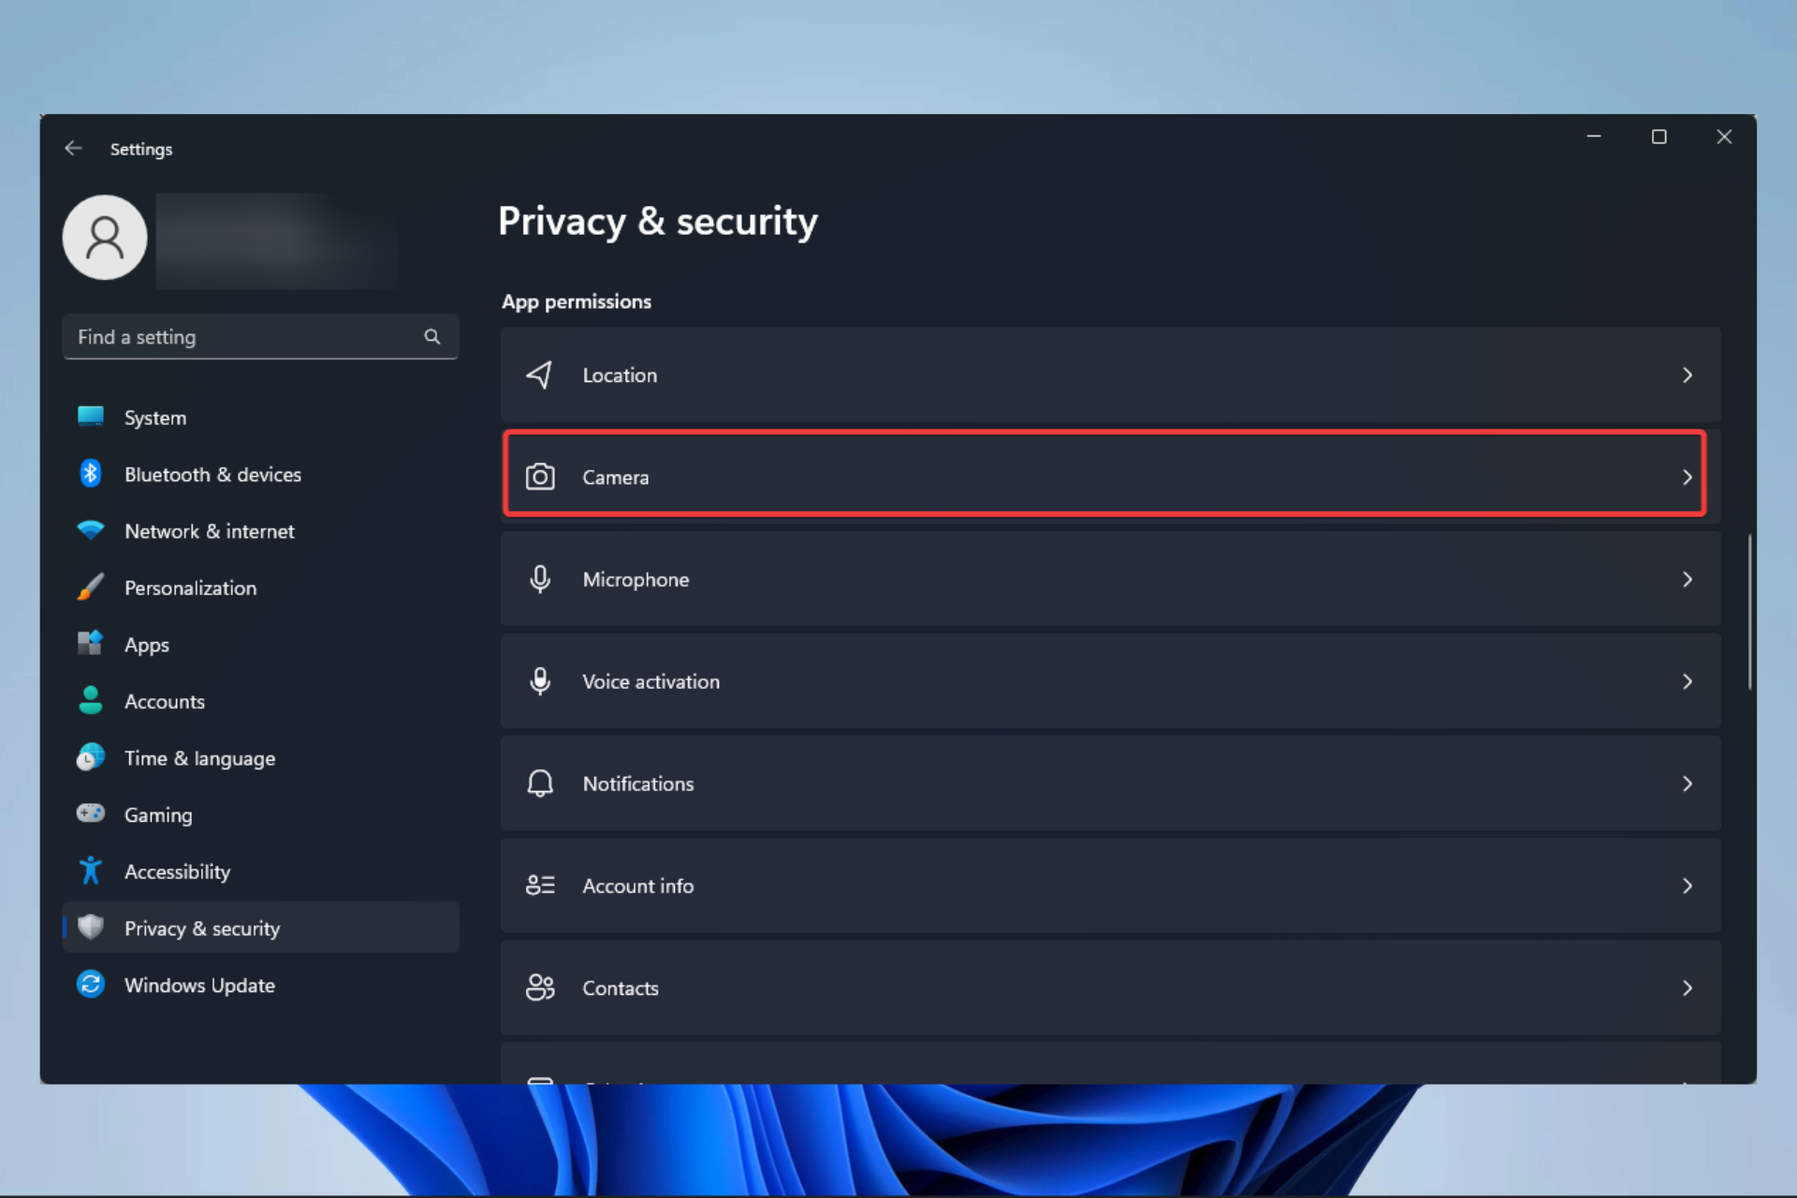The image size is (1797, 1198).
Task: Click the Microphone icon
Action: [540, 579]
